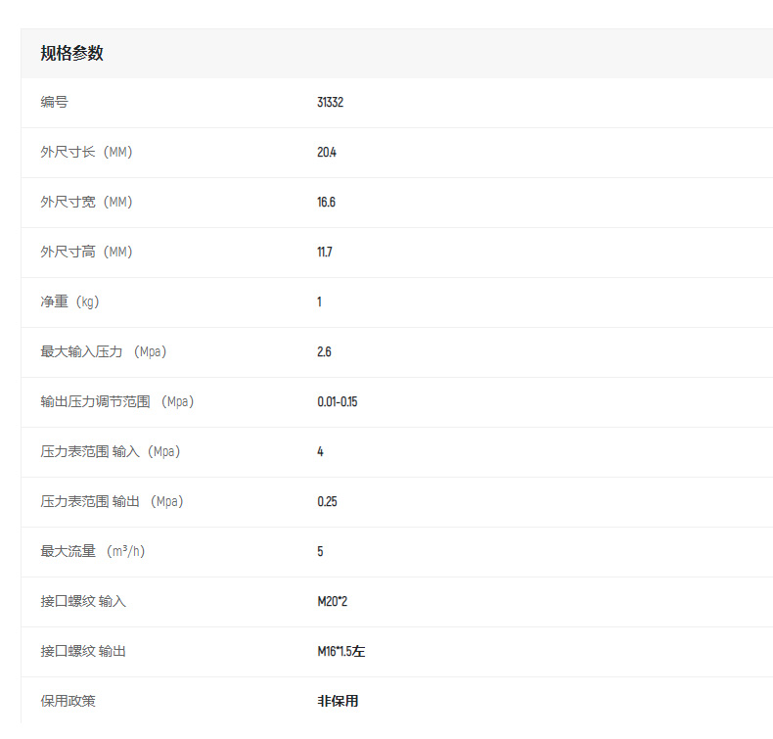Select the 压力表范围 输出 value 0.25
This screenshot has width=773, height=739.
[x=327, y=501]
